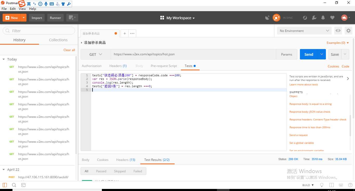This screenshot has width=355, height=191.
Task: Open the File menu
Action: (x=4, y=9)
